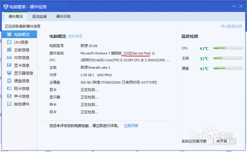Click the 复制信息 link
247x152 pixels.
[75, 36]
